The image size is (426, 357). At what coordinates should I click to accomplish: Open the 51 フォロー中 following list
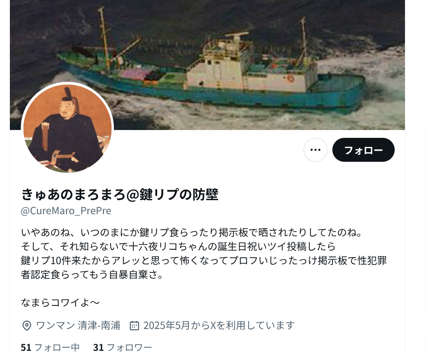point(50,347)
